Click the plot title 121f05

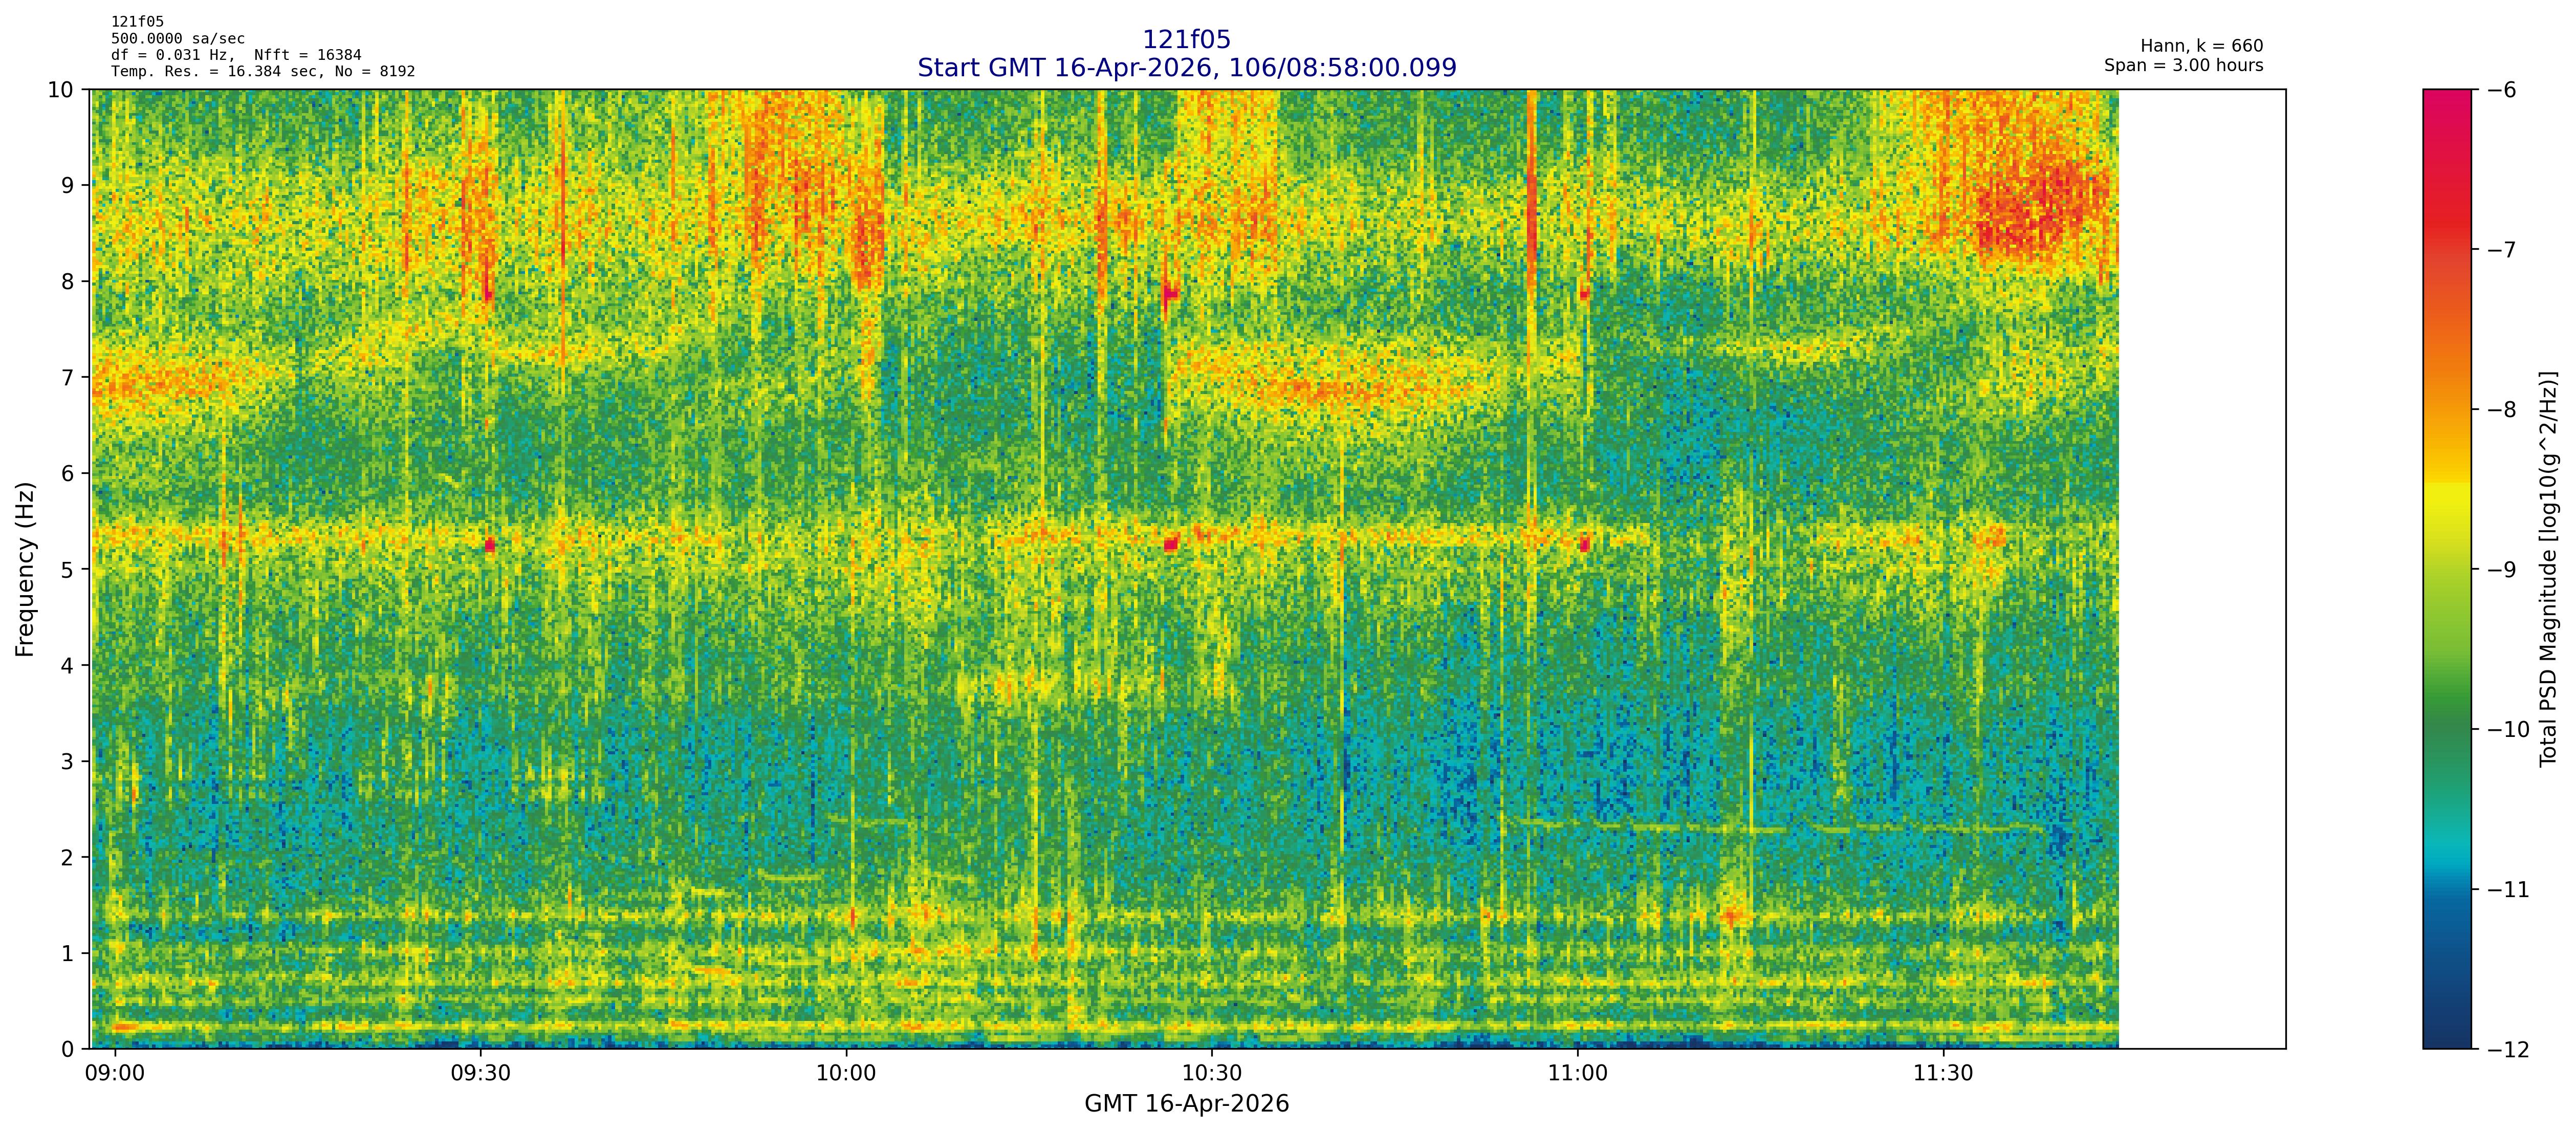click(x=1186, y=40)
